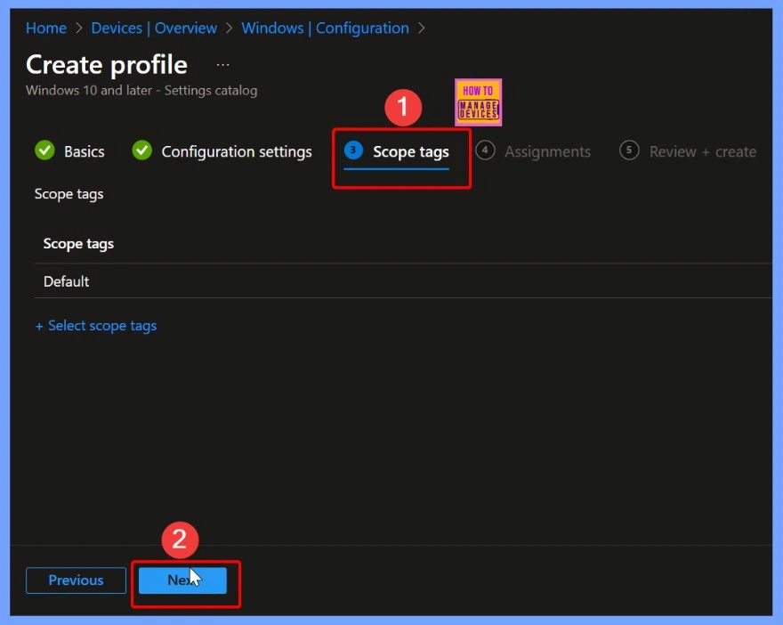The height and width of the screenshot is (625, 783).
Task: Click the red number 1 annotation badge
Action: tap(402, 108)
